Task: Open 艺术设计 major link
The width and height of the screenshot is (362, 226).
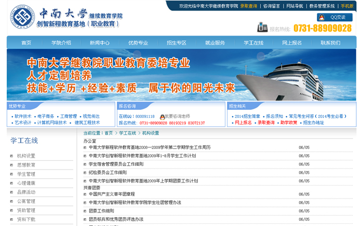Action: click(x=23, y=122)
